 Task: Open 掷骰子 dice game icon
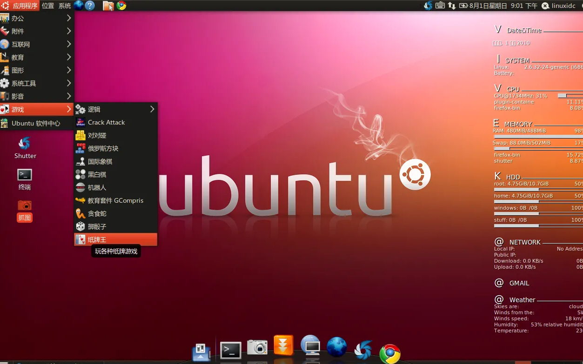point(80,226)
